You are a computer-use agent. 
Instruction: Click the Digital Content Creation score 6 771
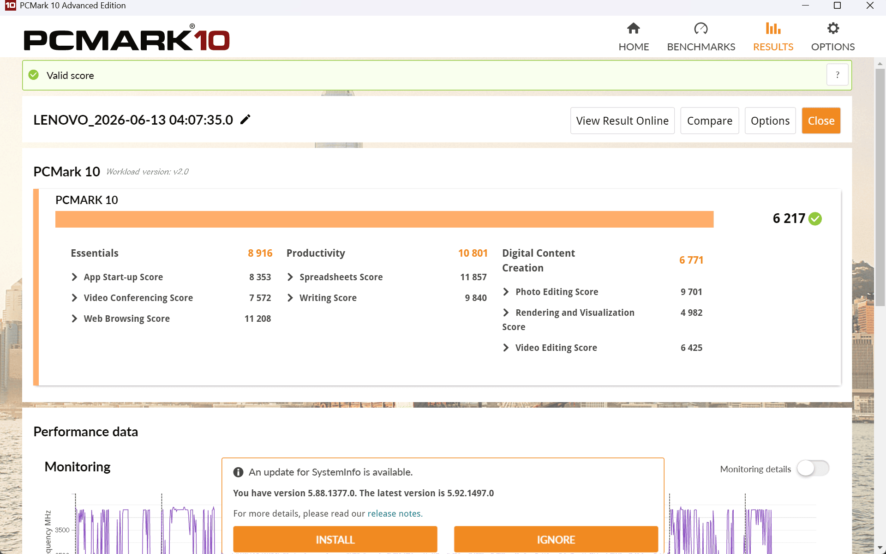[691, 260]
